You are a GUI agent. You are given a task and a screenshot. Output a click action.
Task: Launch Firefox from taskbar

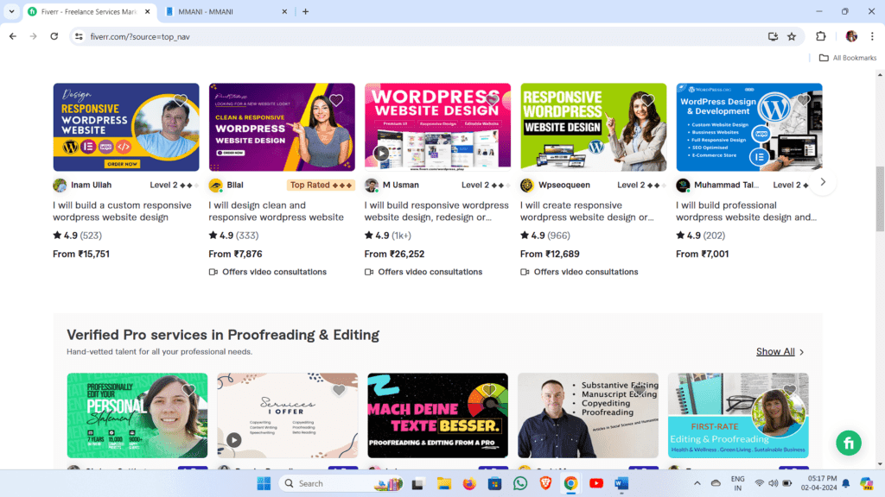pyautogui.click(x=469, y=483)
